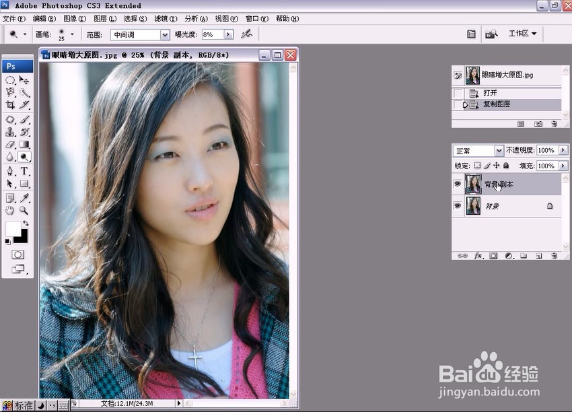Image resolution: width=572 pixels, height=412 pixels.
Task: Reset default foreground and background colors
Action: pyautogui.click(x=7, y=241)
